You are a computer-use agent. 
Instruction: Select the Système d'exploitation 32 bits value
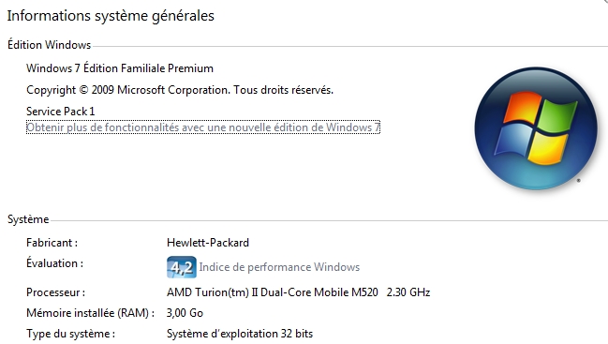coord(240,334)
